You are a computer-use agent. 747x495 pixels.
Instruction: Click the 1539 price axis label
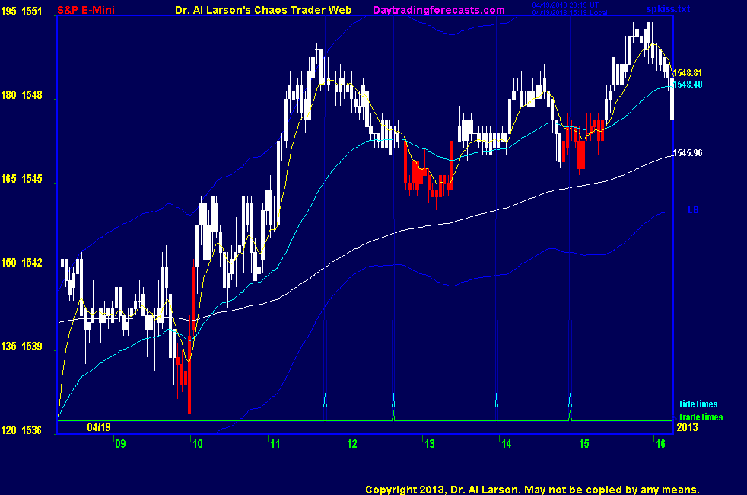point(32,346)
